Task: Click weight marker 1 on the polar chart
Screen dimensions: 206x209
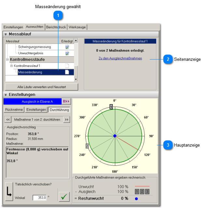Action: coord(111,107)
